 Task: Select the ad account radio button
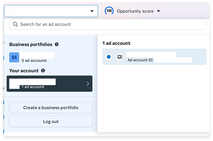pos(109,57)
